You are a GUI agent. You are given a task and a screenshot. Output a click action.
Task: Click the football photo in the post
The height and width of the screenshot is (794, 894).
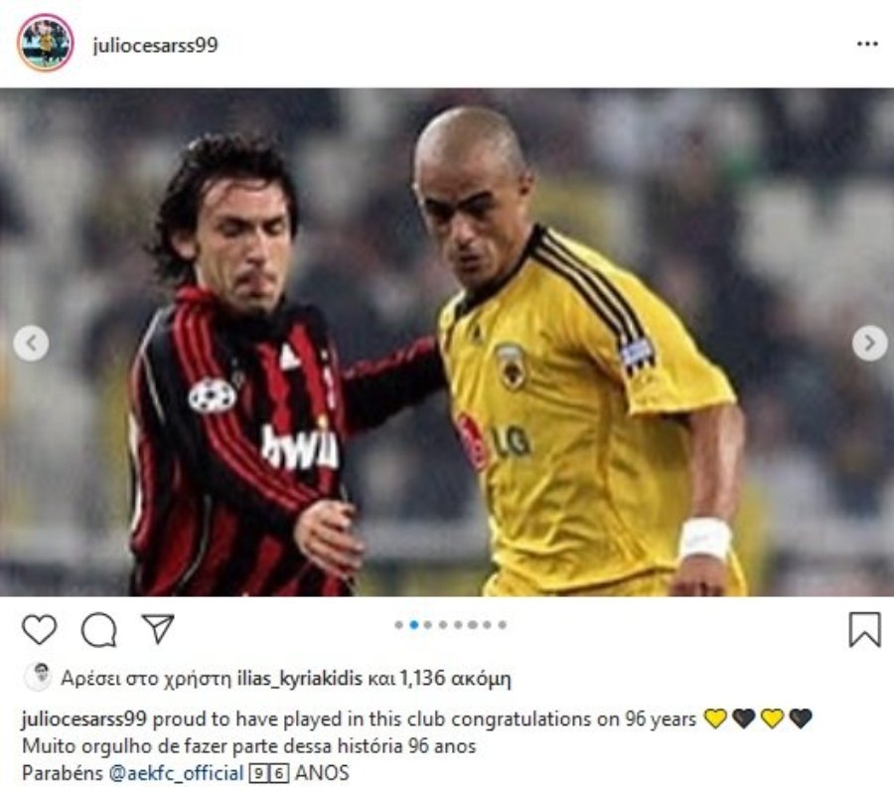point(447,342)
